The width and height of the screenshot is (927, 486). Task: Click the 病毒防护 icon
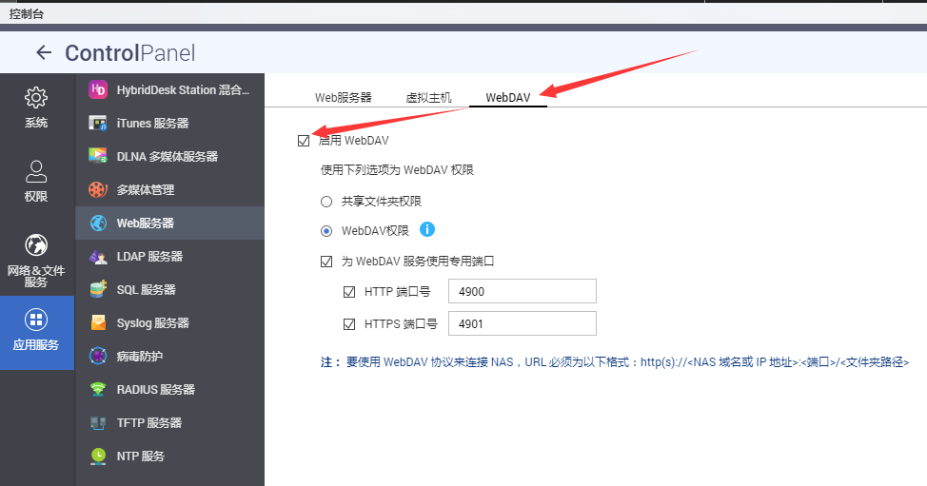[x=97, y=356]
